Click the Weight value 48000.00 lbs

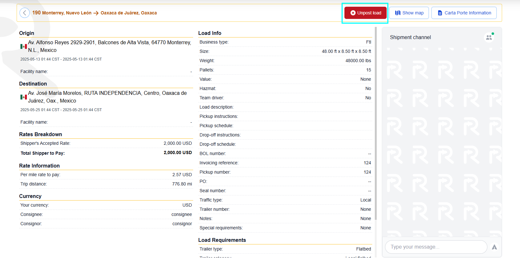(x=358, y=61)
